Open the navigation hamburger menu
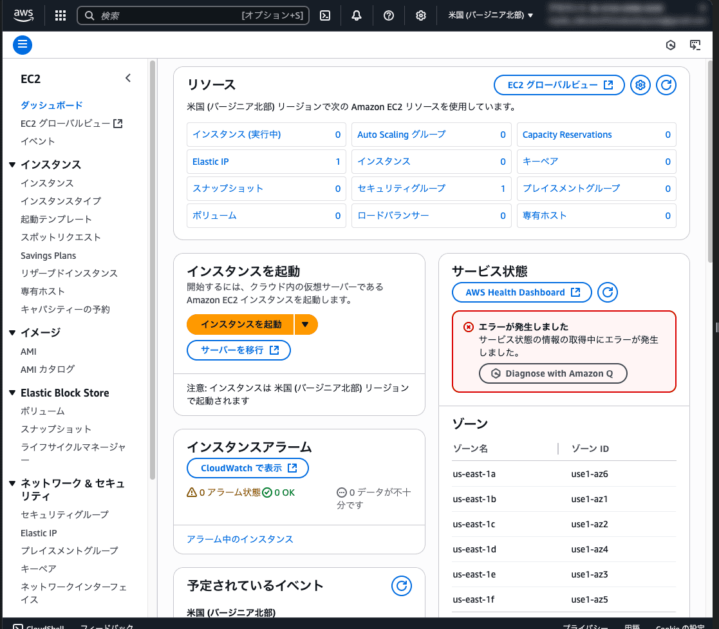 click(23, 45)
